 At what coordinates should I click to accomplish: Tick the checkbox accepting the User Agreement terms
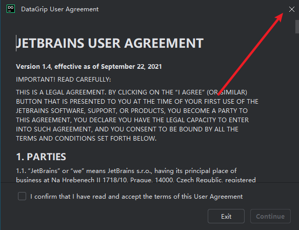[x=22, y=196]
